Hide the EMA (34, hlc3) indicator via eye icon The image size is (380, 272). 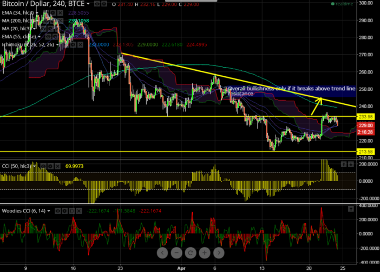click(46, 13)
